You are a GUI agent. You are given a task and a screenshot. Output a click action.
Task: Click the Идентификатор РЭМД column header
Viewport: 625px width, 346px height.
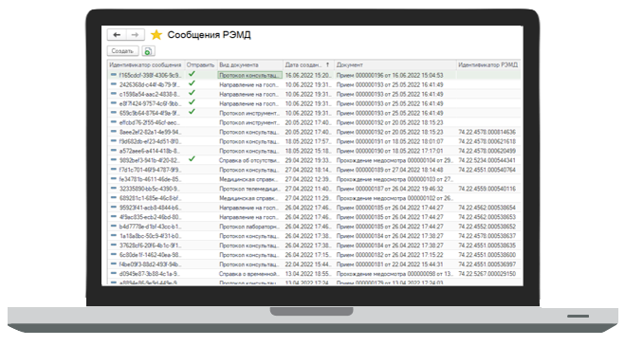click(487, 64)
